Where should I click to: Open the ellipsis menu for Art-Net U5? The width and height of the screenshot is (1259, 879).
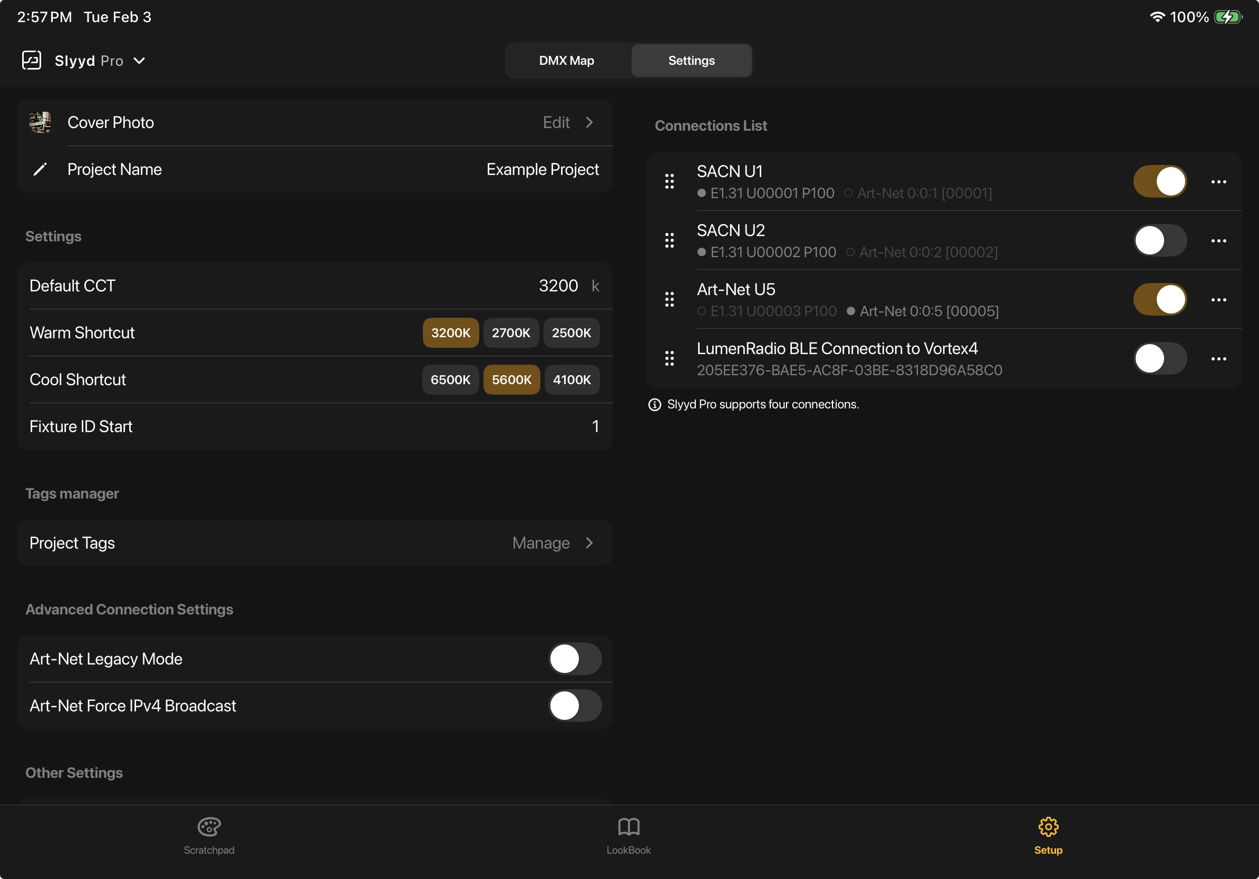tap(1219, 299)
